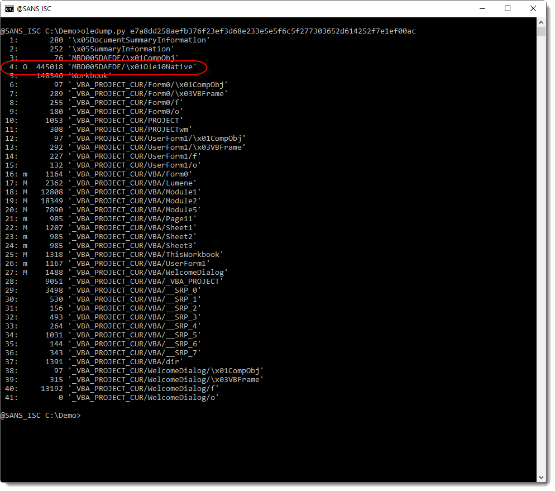The width and height of the screenshot is (555, 491).
Task: Click '_VBA_PROJECT_CUR/VBA/__SRP_3' line
Action: (103, 317)
